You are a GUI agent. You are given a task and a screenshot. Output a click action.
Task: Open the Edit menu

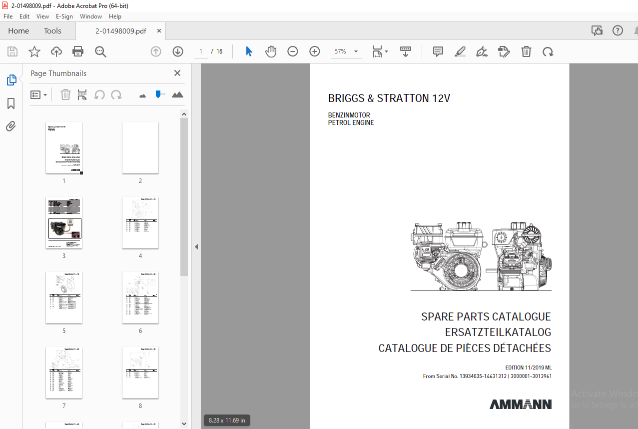click(24, 16)
